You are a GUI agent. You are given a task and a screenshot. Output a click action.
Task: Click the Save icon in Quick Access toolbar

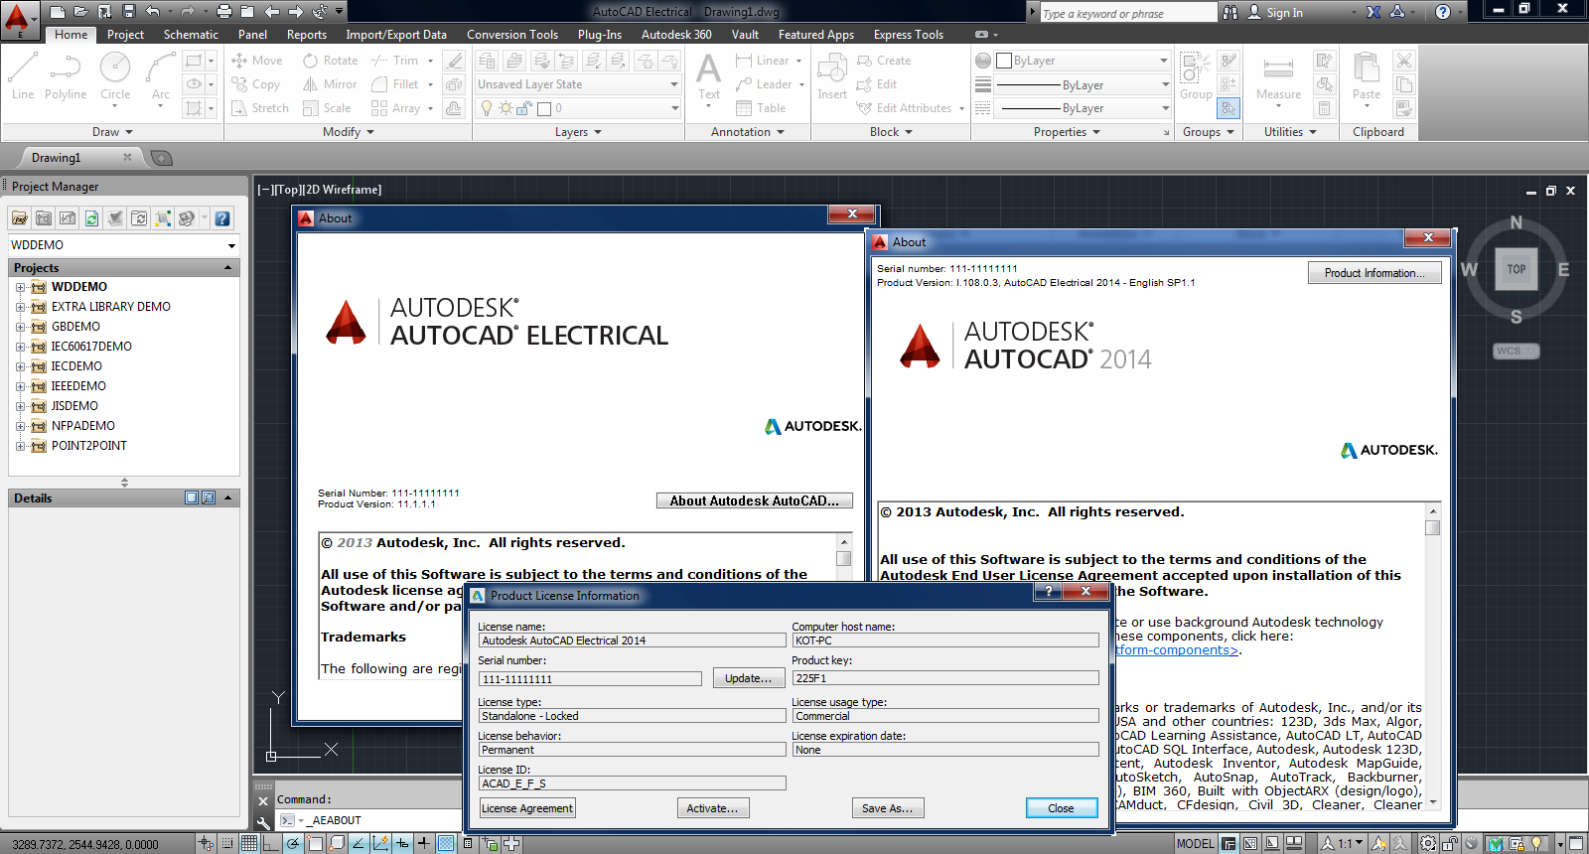tap(129, 12)
